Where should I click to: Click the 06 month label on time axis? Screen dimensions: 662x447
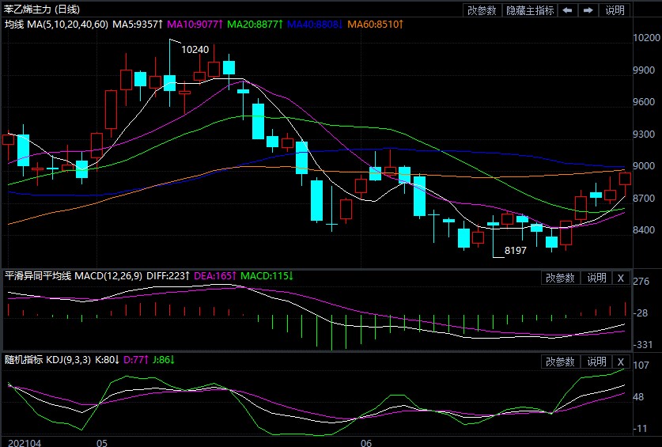(x=365, y=442)
